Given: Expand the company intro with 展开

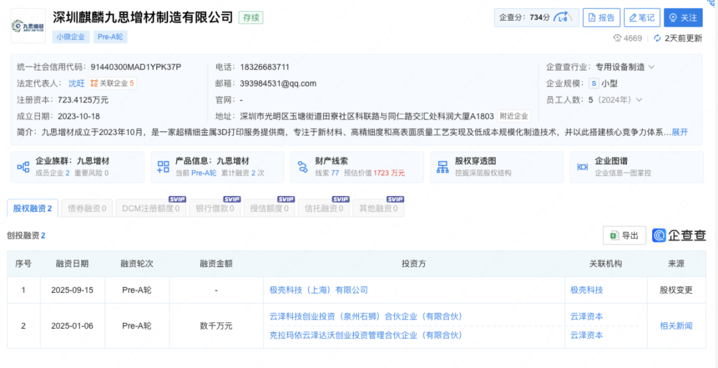Looking at the screenshot, I should click(679, 132).
